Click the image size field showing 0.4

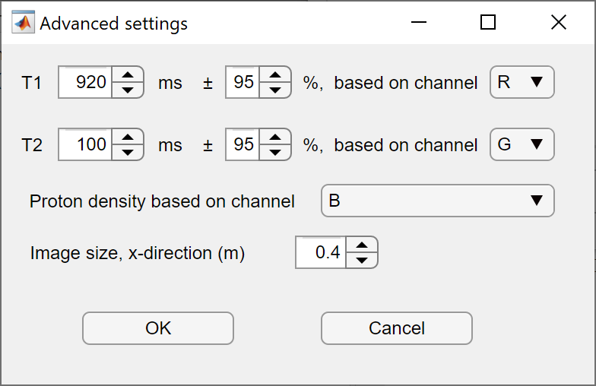321,252
